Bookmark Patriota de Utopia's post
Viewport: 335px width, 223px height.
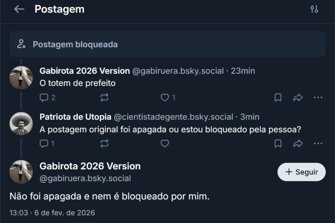(278, 143)
